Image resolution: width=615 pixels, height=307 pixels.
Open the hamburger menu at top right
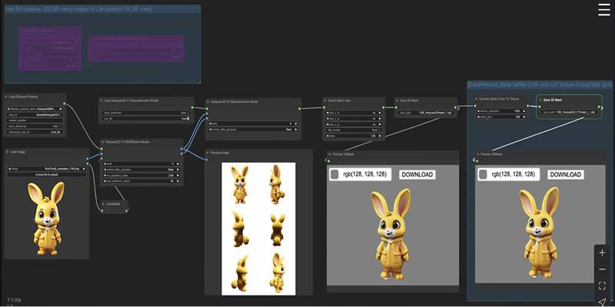point(604,10)
